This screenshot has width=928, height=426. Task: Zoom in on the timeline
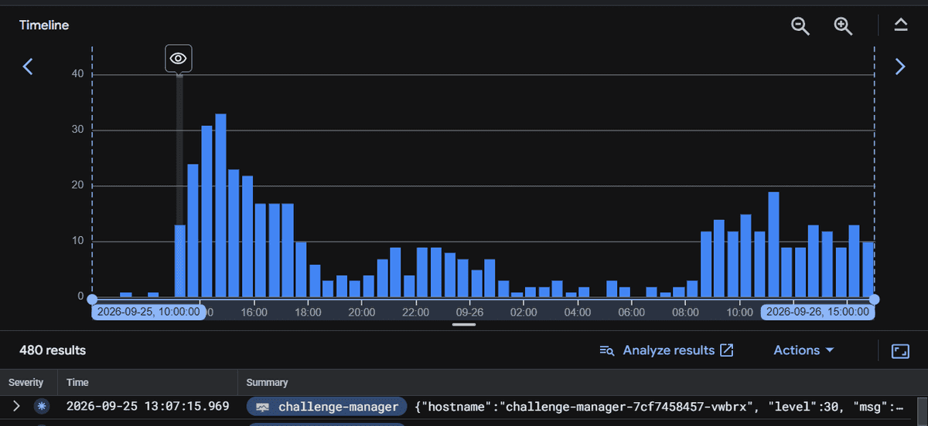tap(842, 25)
